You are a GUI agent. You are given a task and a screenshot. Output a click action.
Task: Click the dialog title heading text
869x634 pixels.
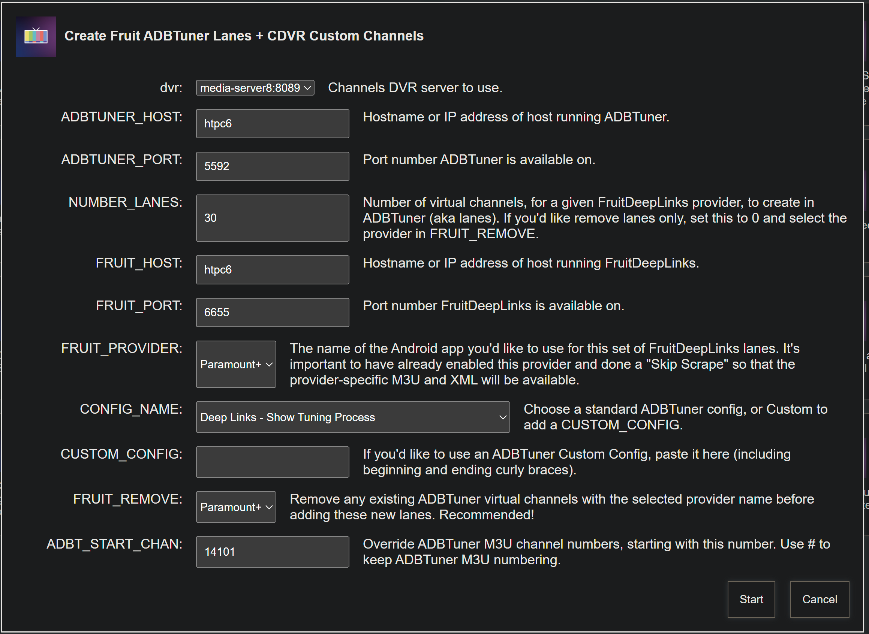coord(244,36)
